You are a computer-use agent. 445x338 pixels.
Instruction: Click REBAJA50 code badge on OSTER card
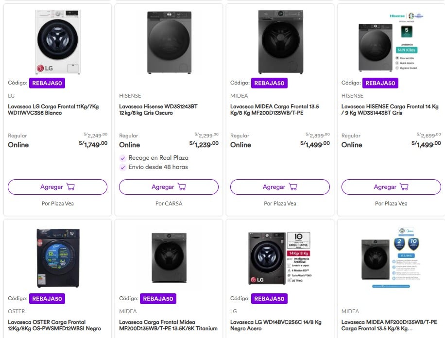click(x=47, y=299)
